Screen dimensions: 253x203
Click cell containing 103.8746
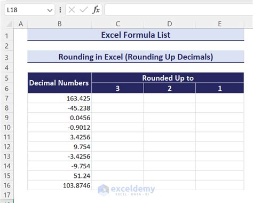click(x=60, y=185)
